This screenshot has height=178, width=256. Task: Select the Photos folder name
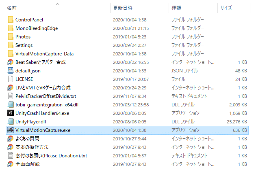(23, 37)
